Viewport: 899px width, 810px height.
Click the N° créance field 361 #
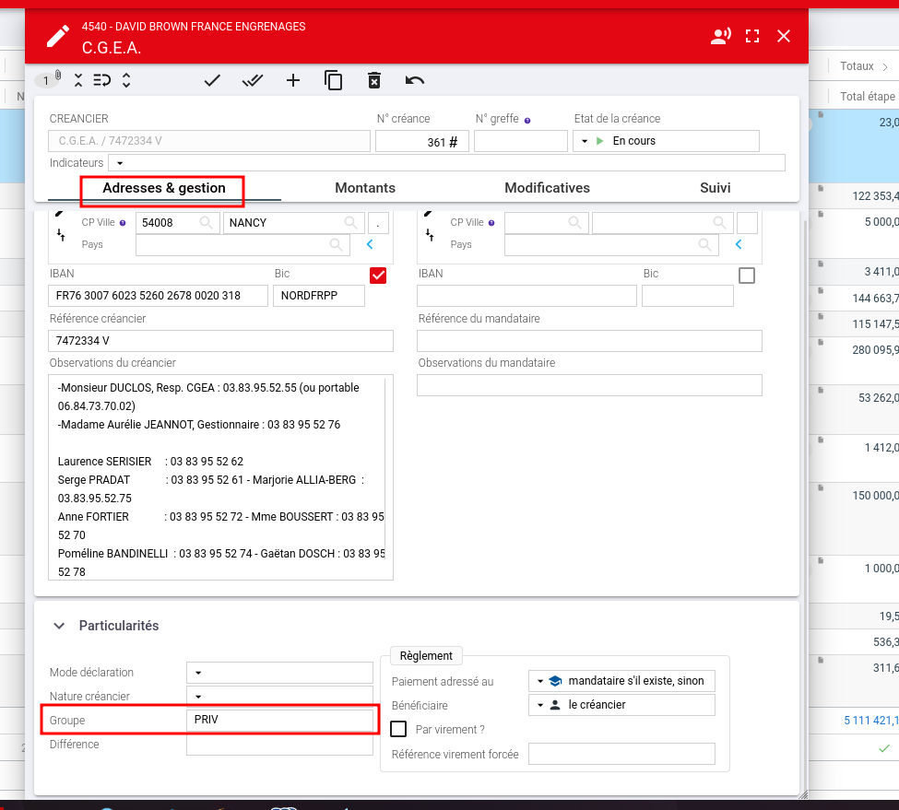pos(422,142)
